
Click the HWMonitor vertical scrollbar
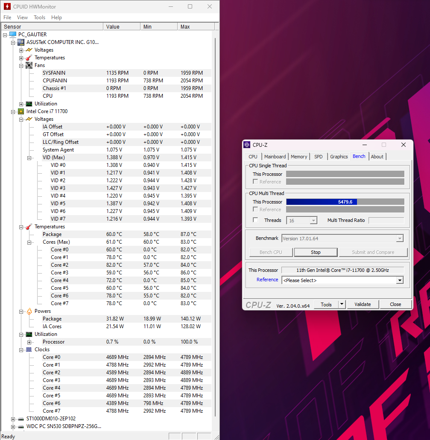pos(215,227)
